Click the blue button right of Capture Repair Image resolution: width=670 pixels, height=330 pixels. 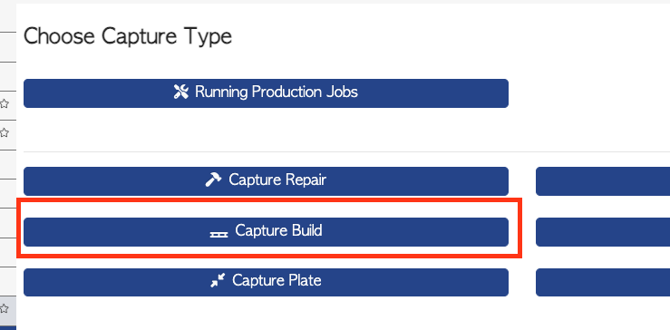603,181
